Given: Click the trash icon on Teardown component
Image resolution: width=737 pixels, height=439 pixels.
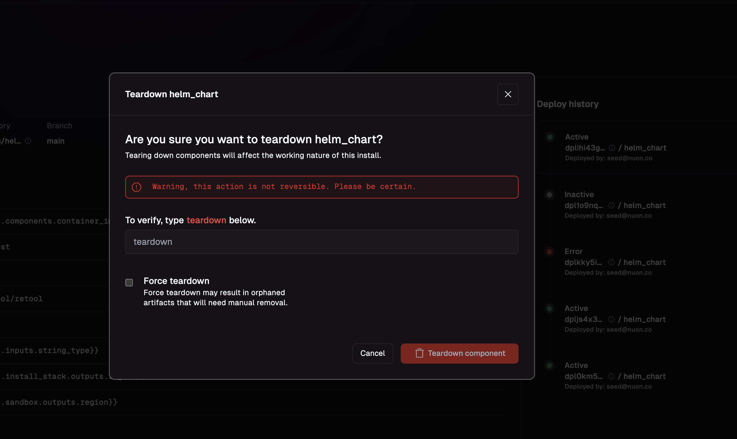Looking at the screenshot, I should (419, 353).
